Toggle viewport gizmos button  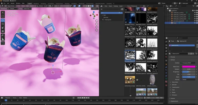75,6
